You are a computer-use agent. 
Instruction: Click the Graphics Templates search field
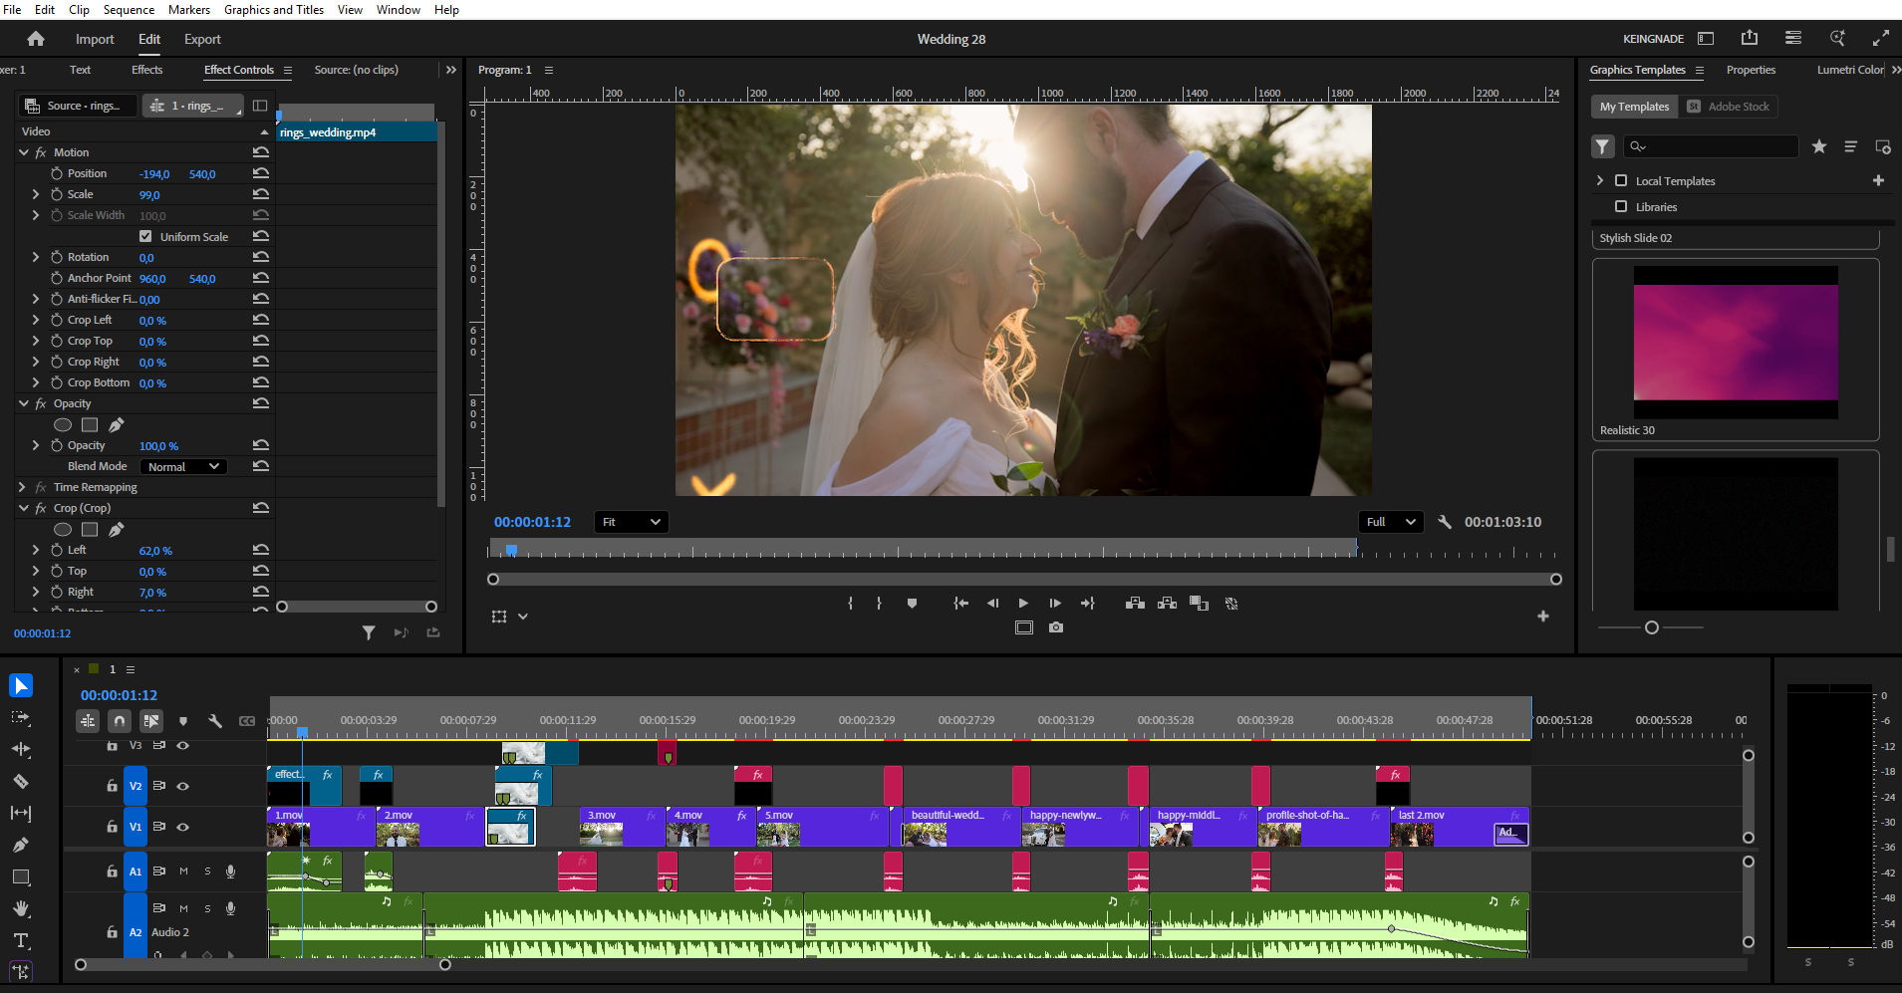coord(1712,146)
